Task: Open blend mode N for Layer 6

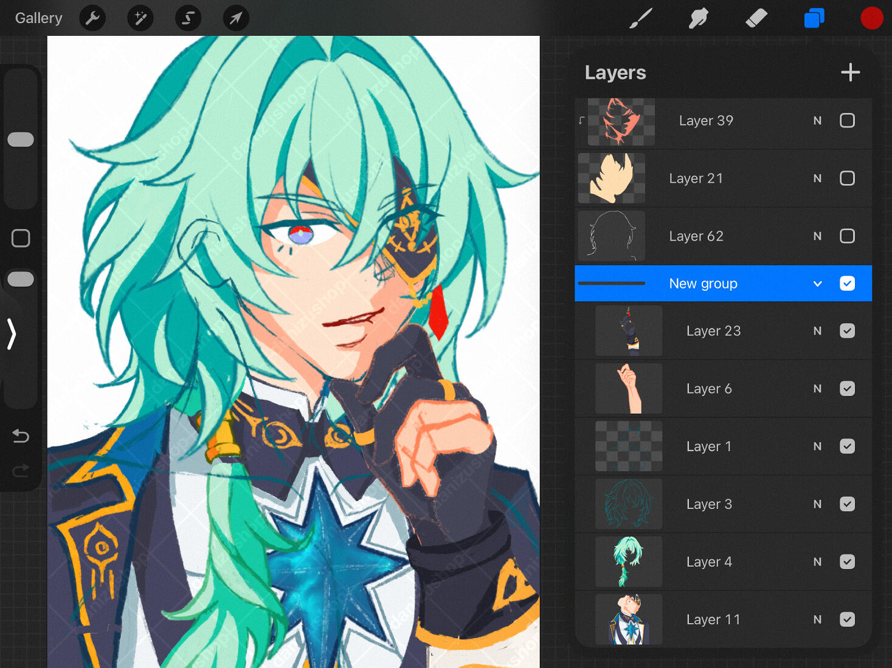Action: coord(817,389)
